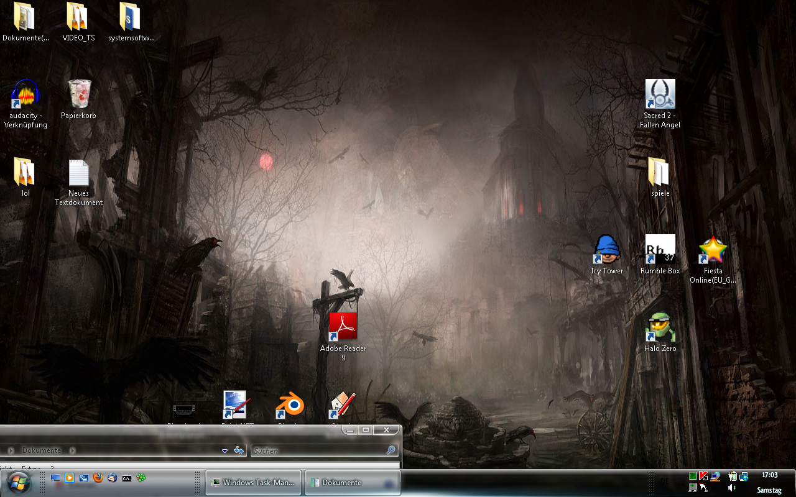Image resolution: width=796 pixels, height=497 pixels.
Task: Select the lol folder icon
Action: [25, 172]
